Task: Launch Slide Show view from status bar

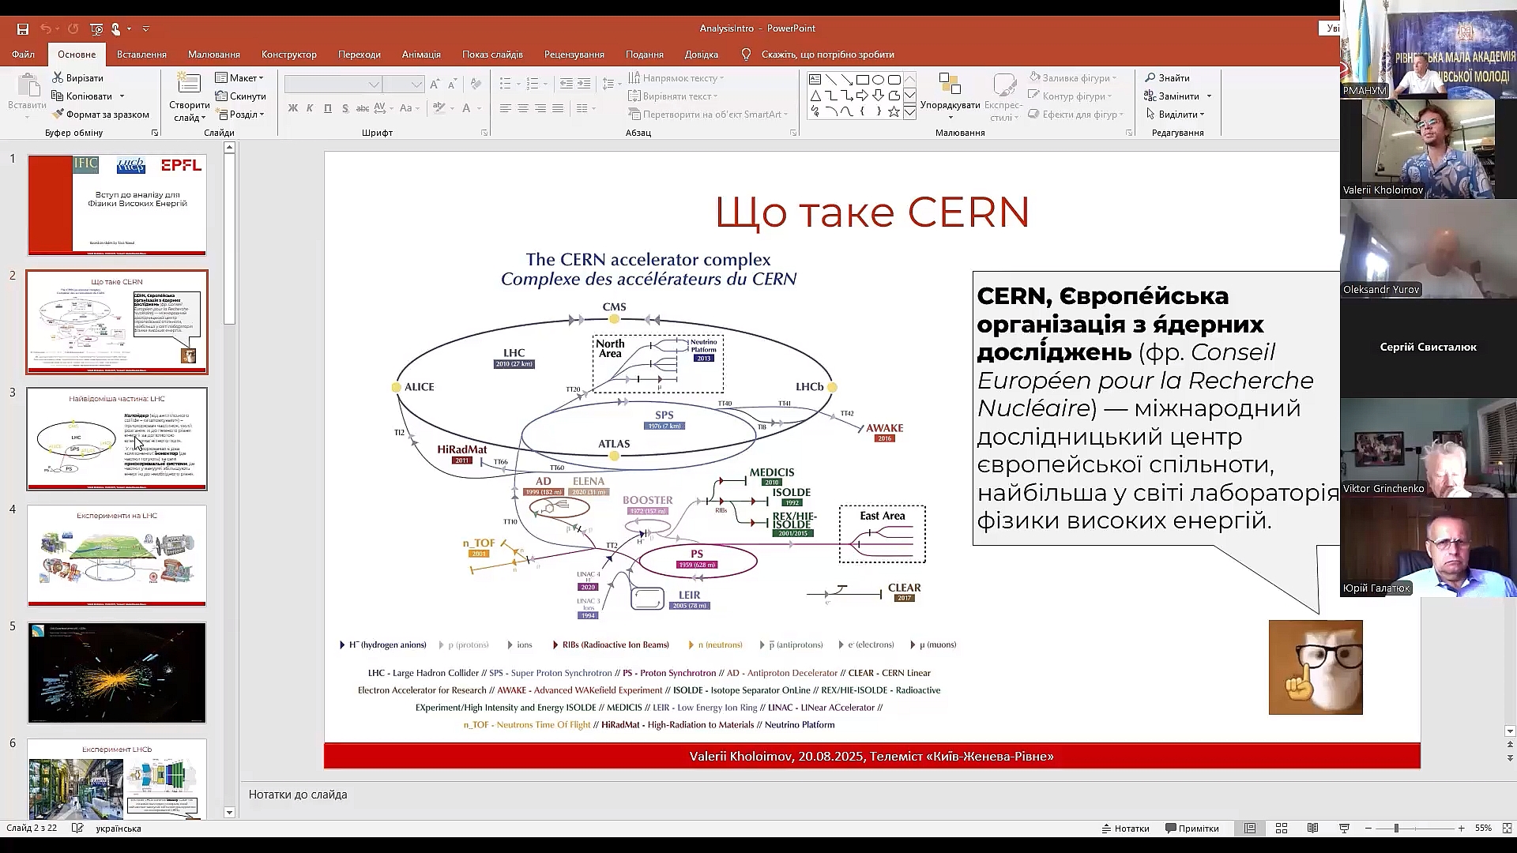Action: (x=1344, y=829)
